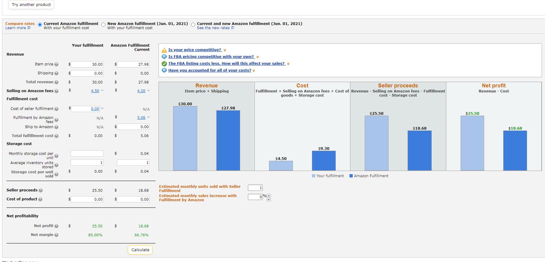The height and width of the screenshot is (262, 545).
Task: Increase monthly sales increase with stepper up
Action: point(269,195)
